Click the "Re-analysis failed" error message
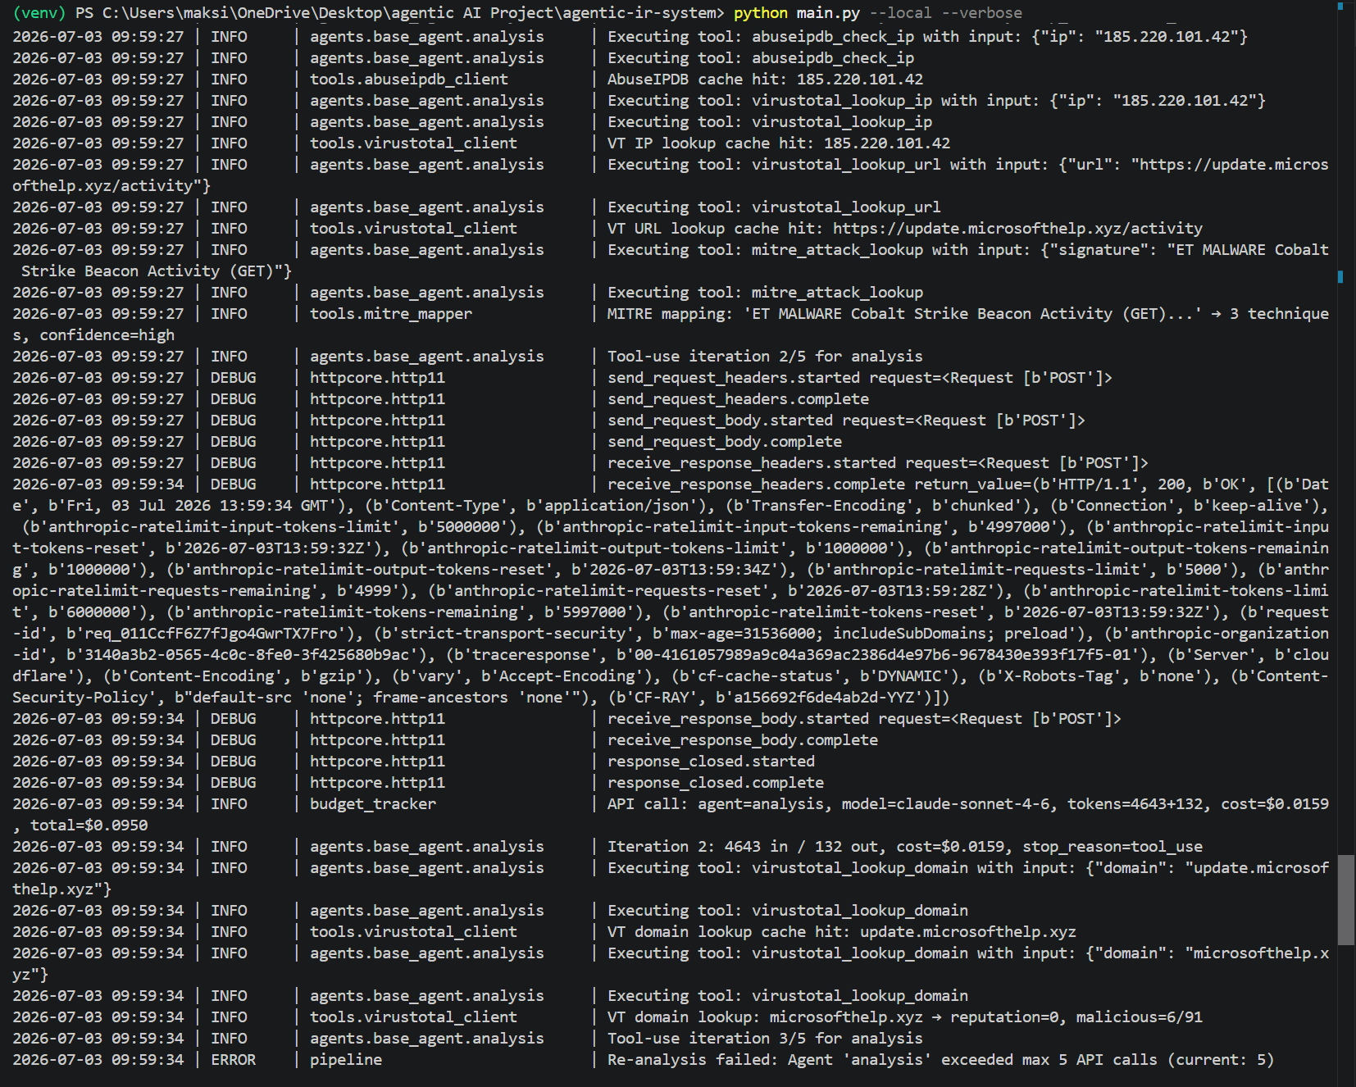Viewport: 1356px width, 1087px height. (x=940, y=1060)
